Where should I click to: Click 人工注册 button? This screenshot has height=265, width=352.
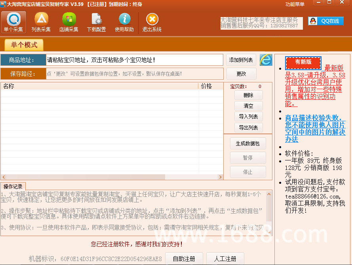225,259
